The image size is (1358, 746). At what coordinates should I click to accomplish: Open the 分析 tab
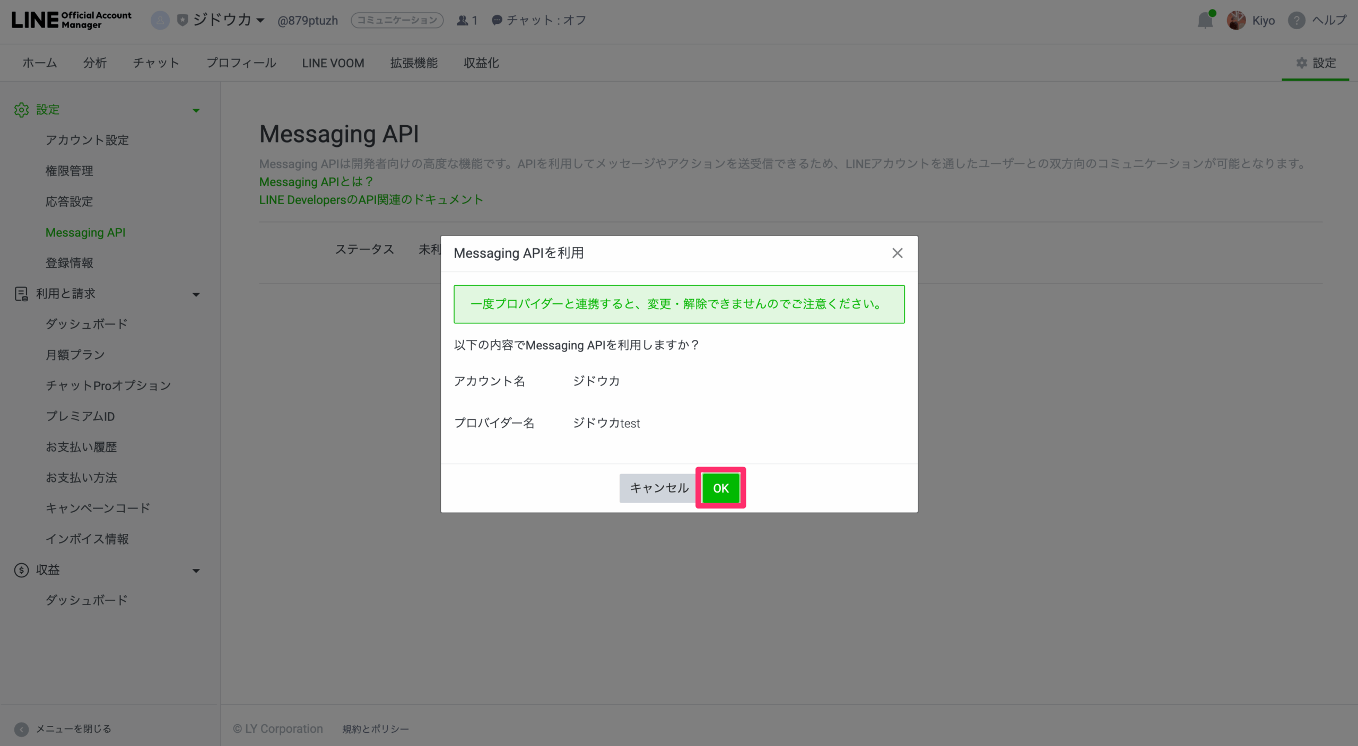95,63
